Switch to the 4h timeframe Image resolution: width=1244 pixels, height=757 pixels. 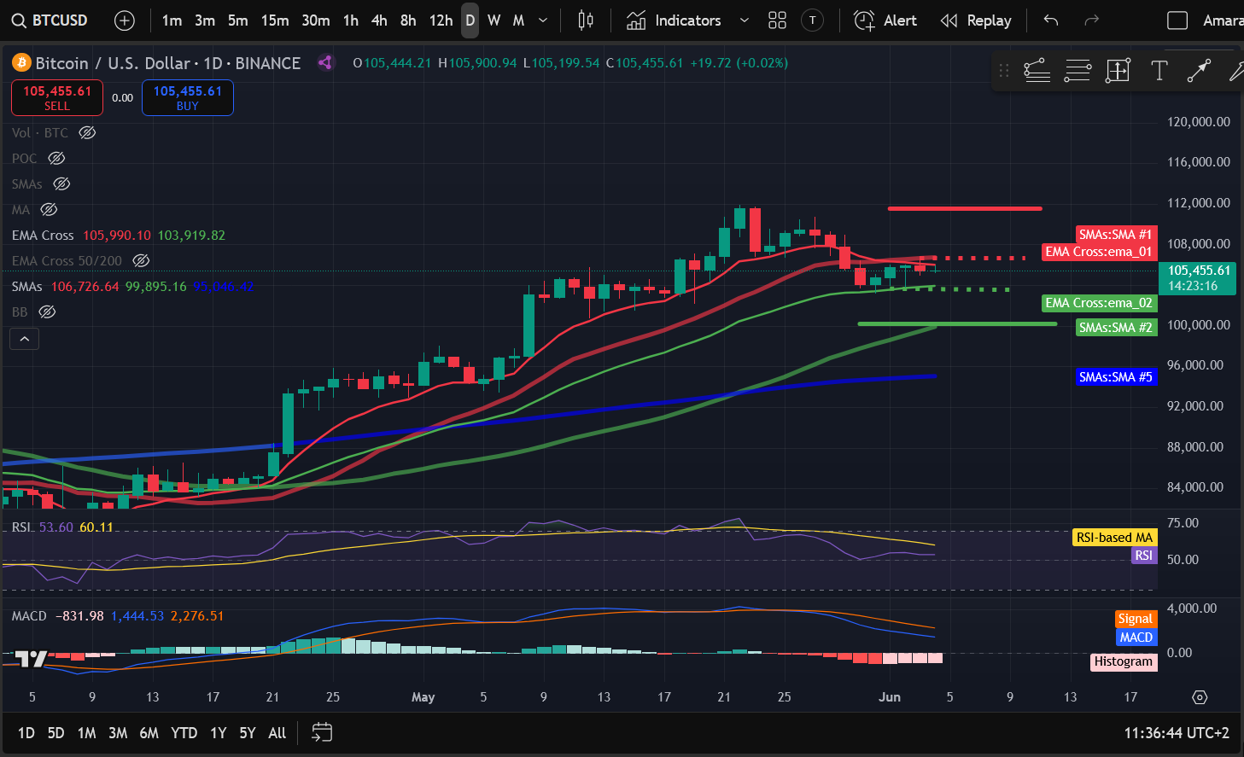pyautogui.click(x=379, y=20)
